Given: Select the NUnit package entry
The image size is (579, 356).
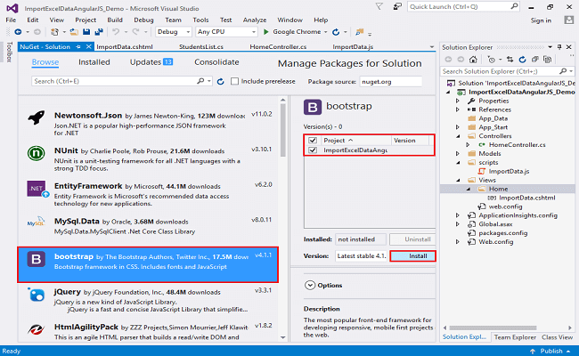Looking at the screenshot, I should (x=148, y=159).
